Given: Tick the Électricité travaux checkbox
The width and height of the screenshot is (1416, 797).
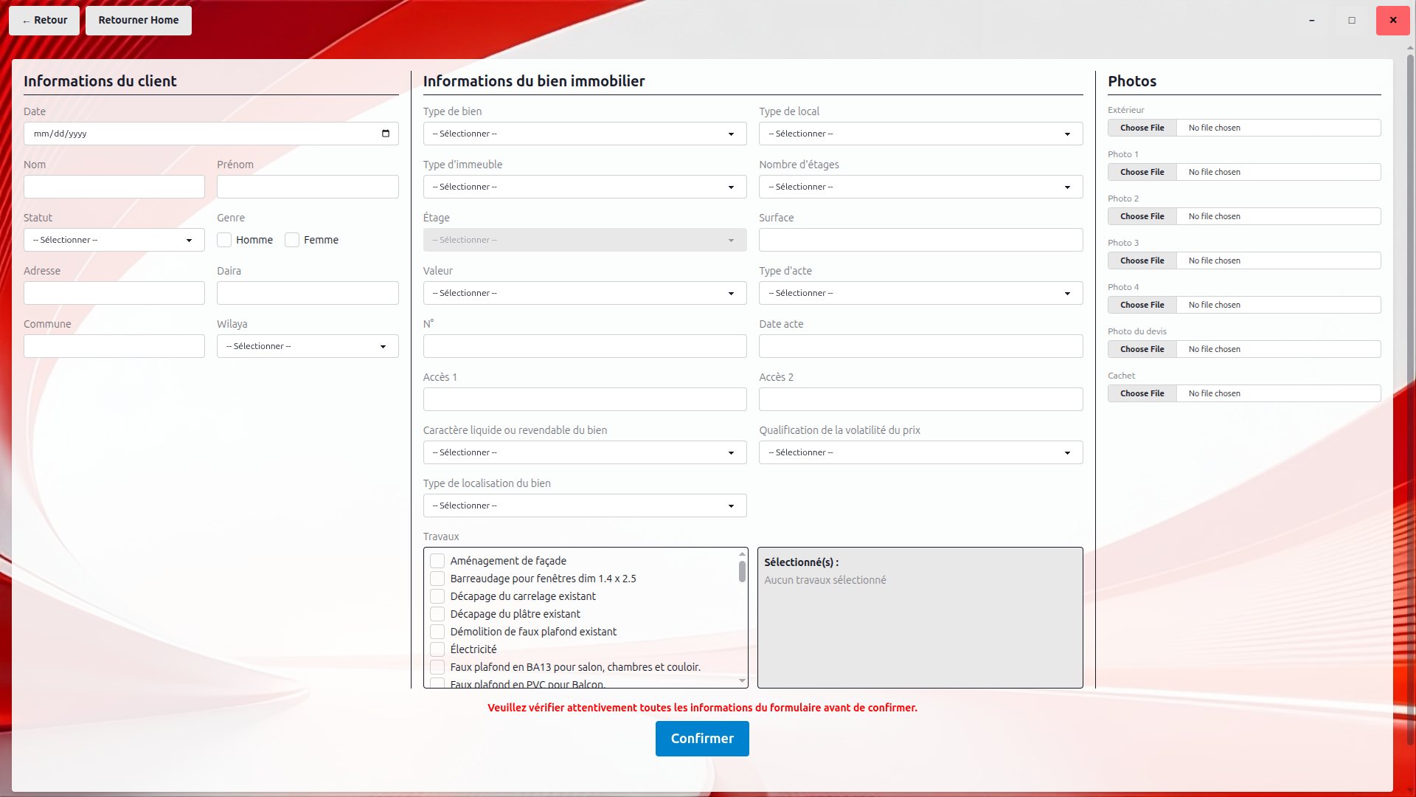Looking at the screenshot, I should [x=437, y=649].
